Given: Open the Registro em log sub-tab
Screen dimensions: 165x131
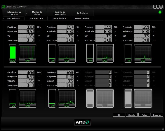Looking at the screenshot, I should [x=82, y=18].
